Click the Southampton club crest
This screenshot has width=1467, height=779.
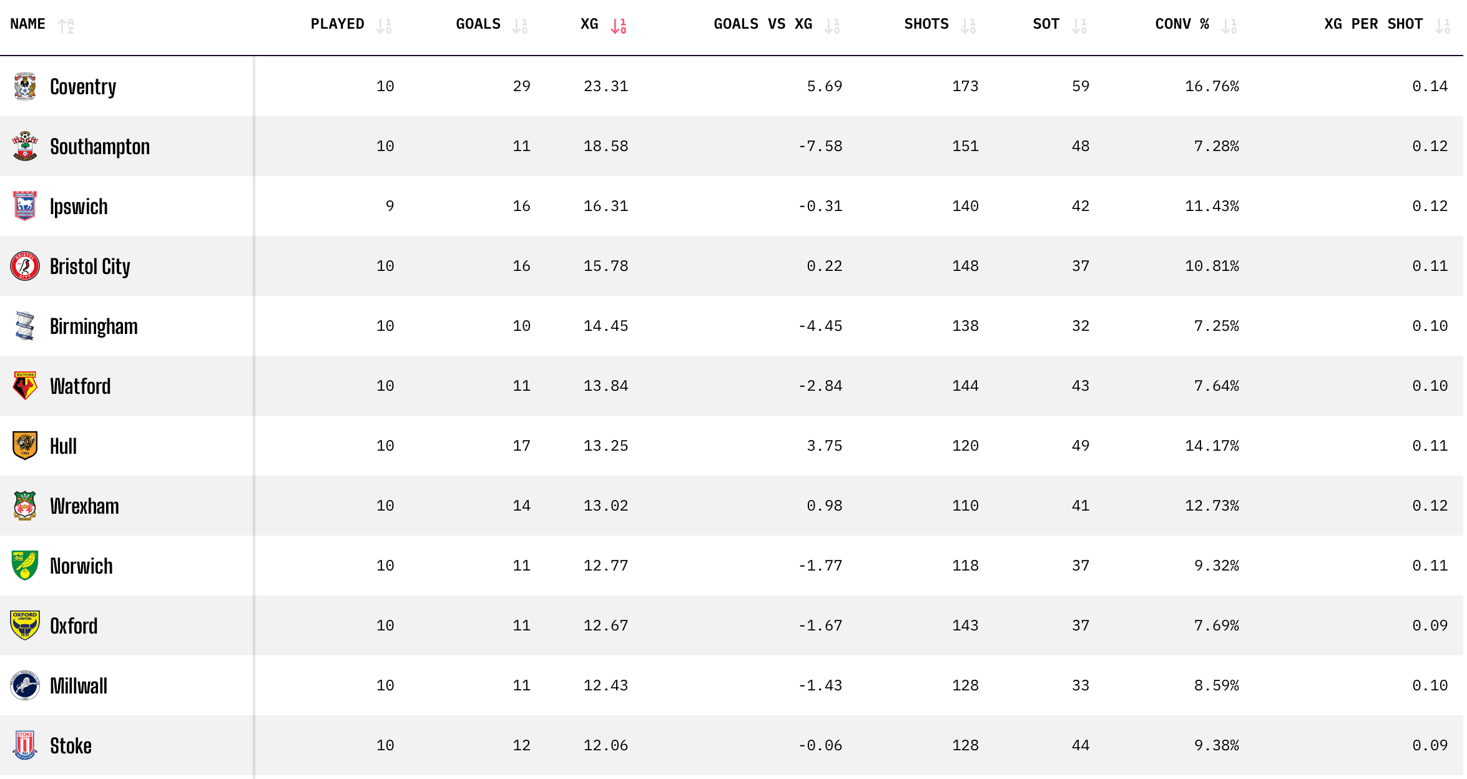pos(25,146)
